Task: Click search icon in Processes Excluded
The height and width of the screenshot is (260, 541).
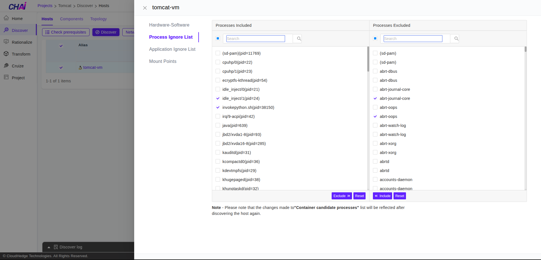Action: click(x=456, y=39)
